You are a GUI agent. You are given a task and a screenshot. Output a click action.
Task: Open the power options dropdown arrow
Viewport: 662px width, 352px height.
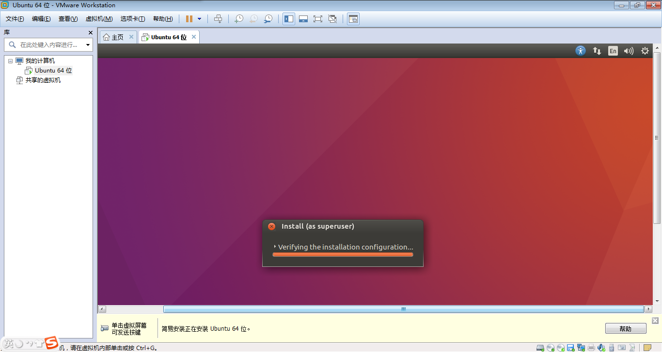[199, 19]
